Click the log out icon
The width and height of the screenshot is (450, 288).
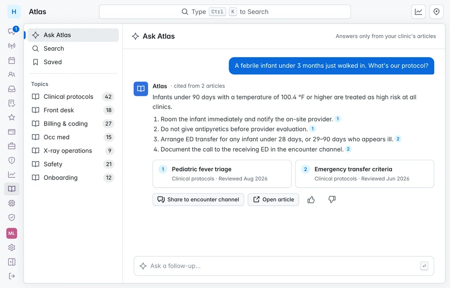(x=12, y=276)
